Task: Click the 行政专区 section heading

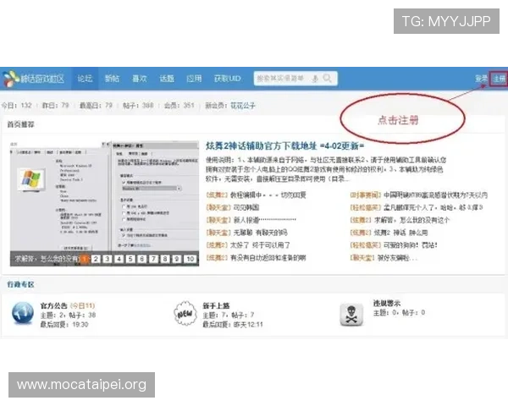Action: click(20, 284)
